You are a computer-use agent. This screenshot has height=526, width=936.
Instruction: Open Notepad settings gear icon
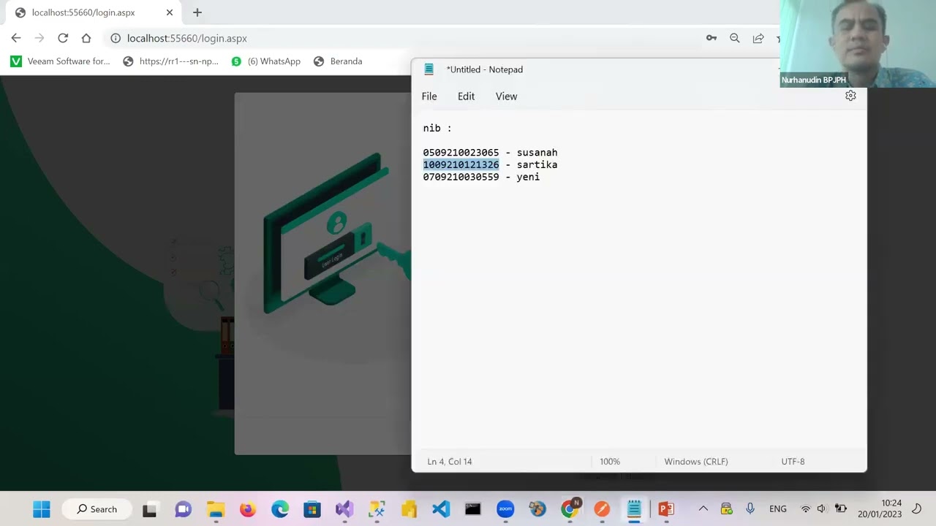coord(850,96)
